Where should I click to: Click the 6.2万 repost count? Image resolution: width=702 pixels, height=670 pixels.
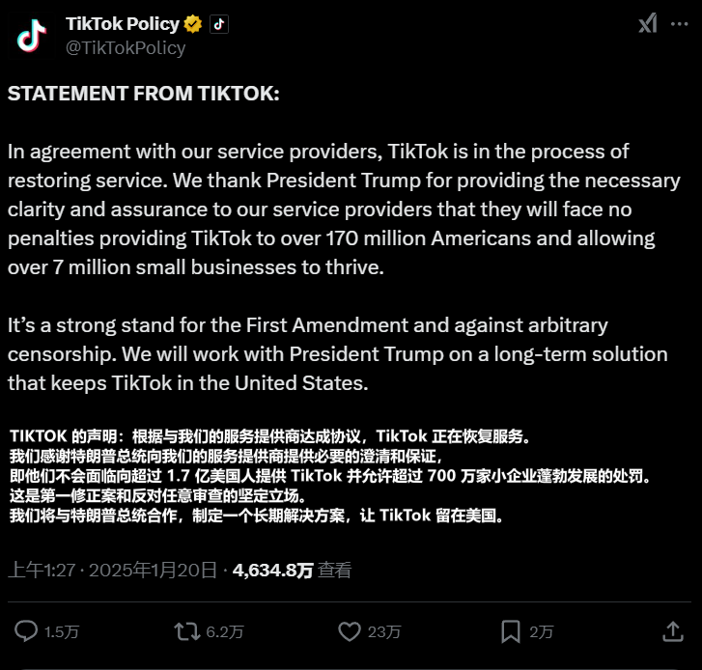point(225,632)
